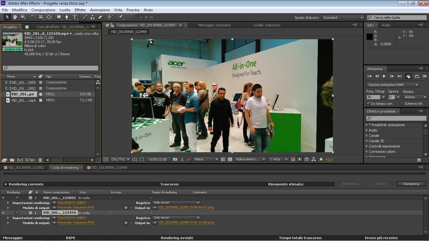
Task: Select the Puppet Pin tool
Action: click(x=121, y=17)
